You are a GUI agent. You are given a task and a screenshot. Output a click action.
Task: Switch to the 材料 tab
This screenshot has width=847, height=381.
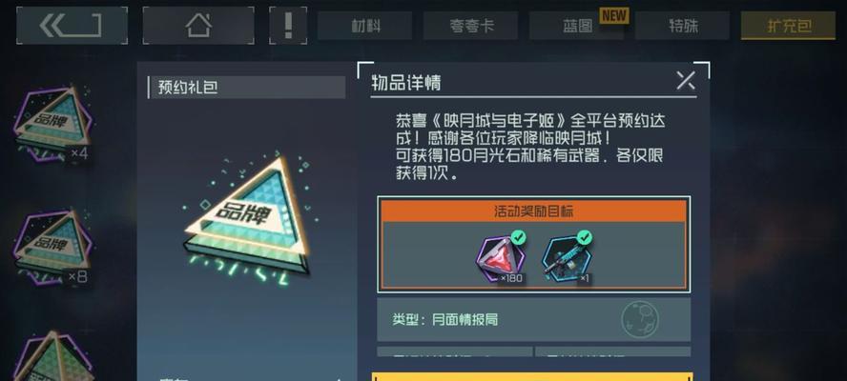click(364, 26)
